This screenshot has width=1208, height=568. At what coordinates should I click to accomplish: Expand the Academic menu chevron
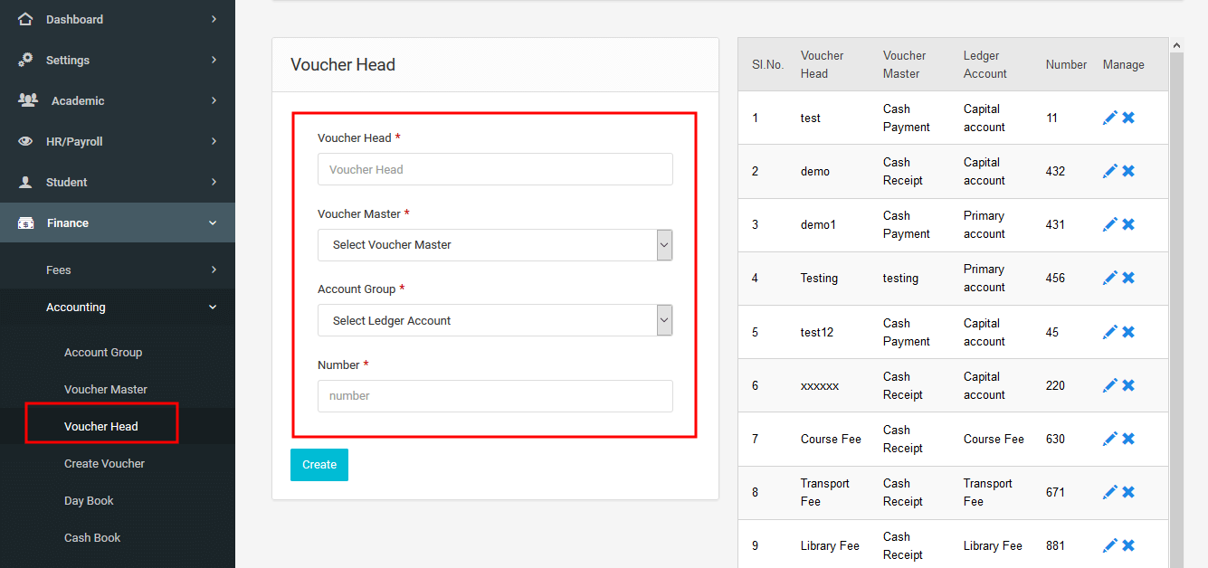tap(214, 100)
